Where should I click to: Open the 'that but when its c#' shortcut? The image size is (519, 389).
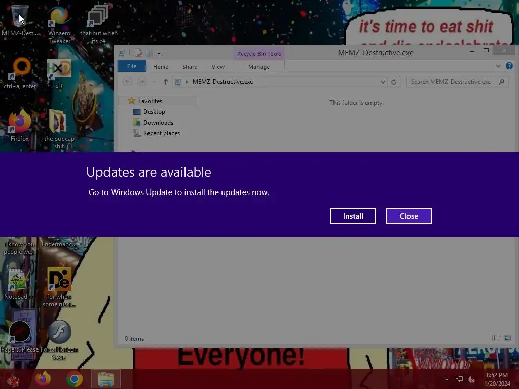(x=98, y=24)
